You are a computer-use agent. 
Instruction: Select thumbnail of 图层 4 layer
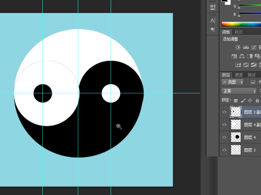pyautogui.click(x=236, y=137)
